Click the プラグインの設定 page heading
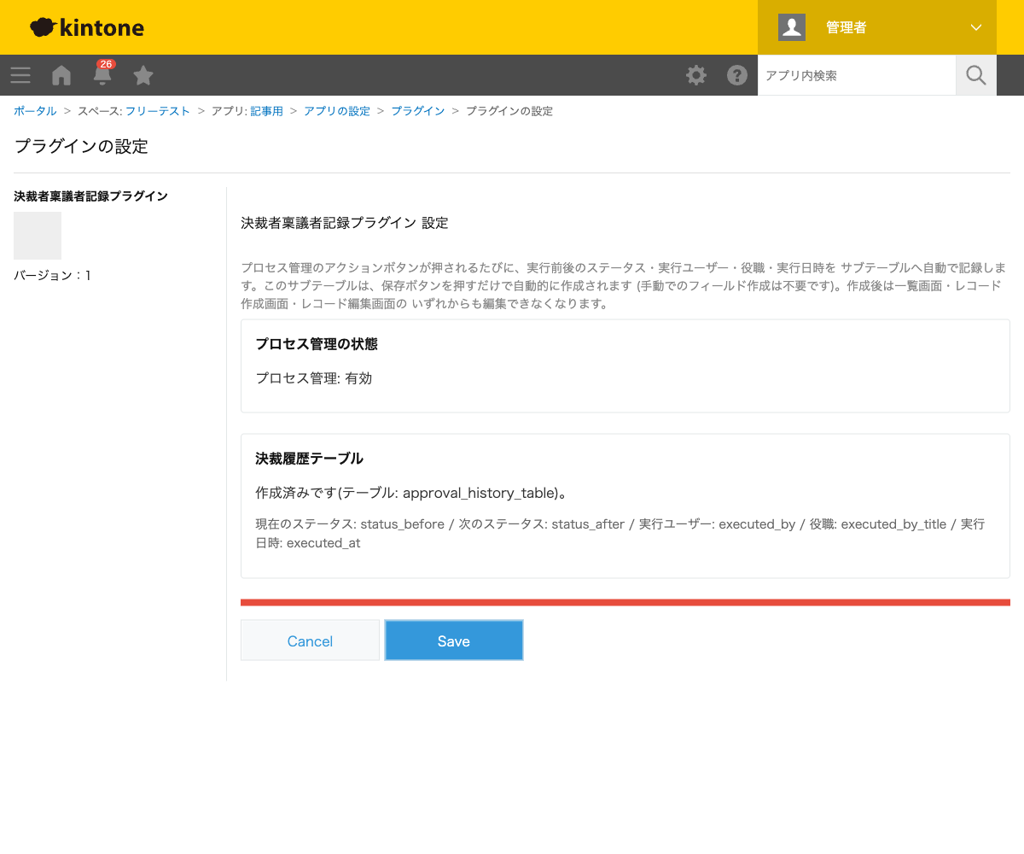Image resolution: width=1024 pixels, height=854 pixels. click(x=81, y=146)
